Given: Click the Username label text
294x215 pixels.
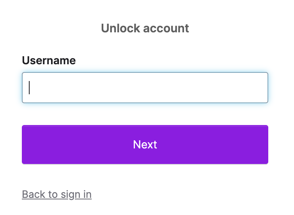Looking at the screenshot, I should [x=49, y=60].
